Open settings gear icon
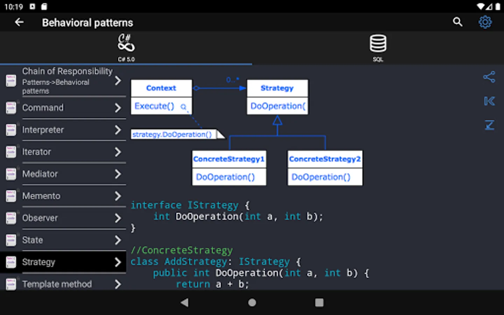The image size is (504, 315). click(485, 22)
